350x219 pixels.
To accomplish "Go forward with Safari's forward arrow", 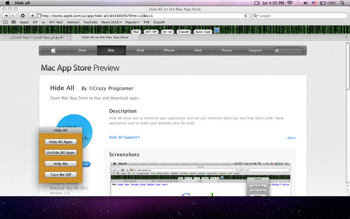I will 13,16.
